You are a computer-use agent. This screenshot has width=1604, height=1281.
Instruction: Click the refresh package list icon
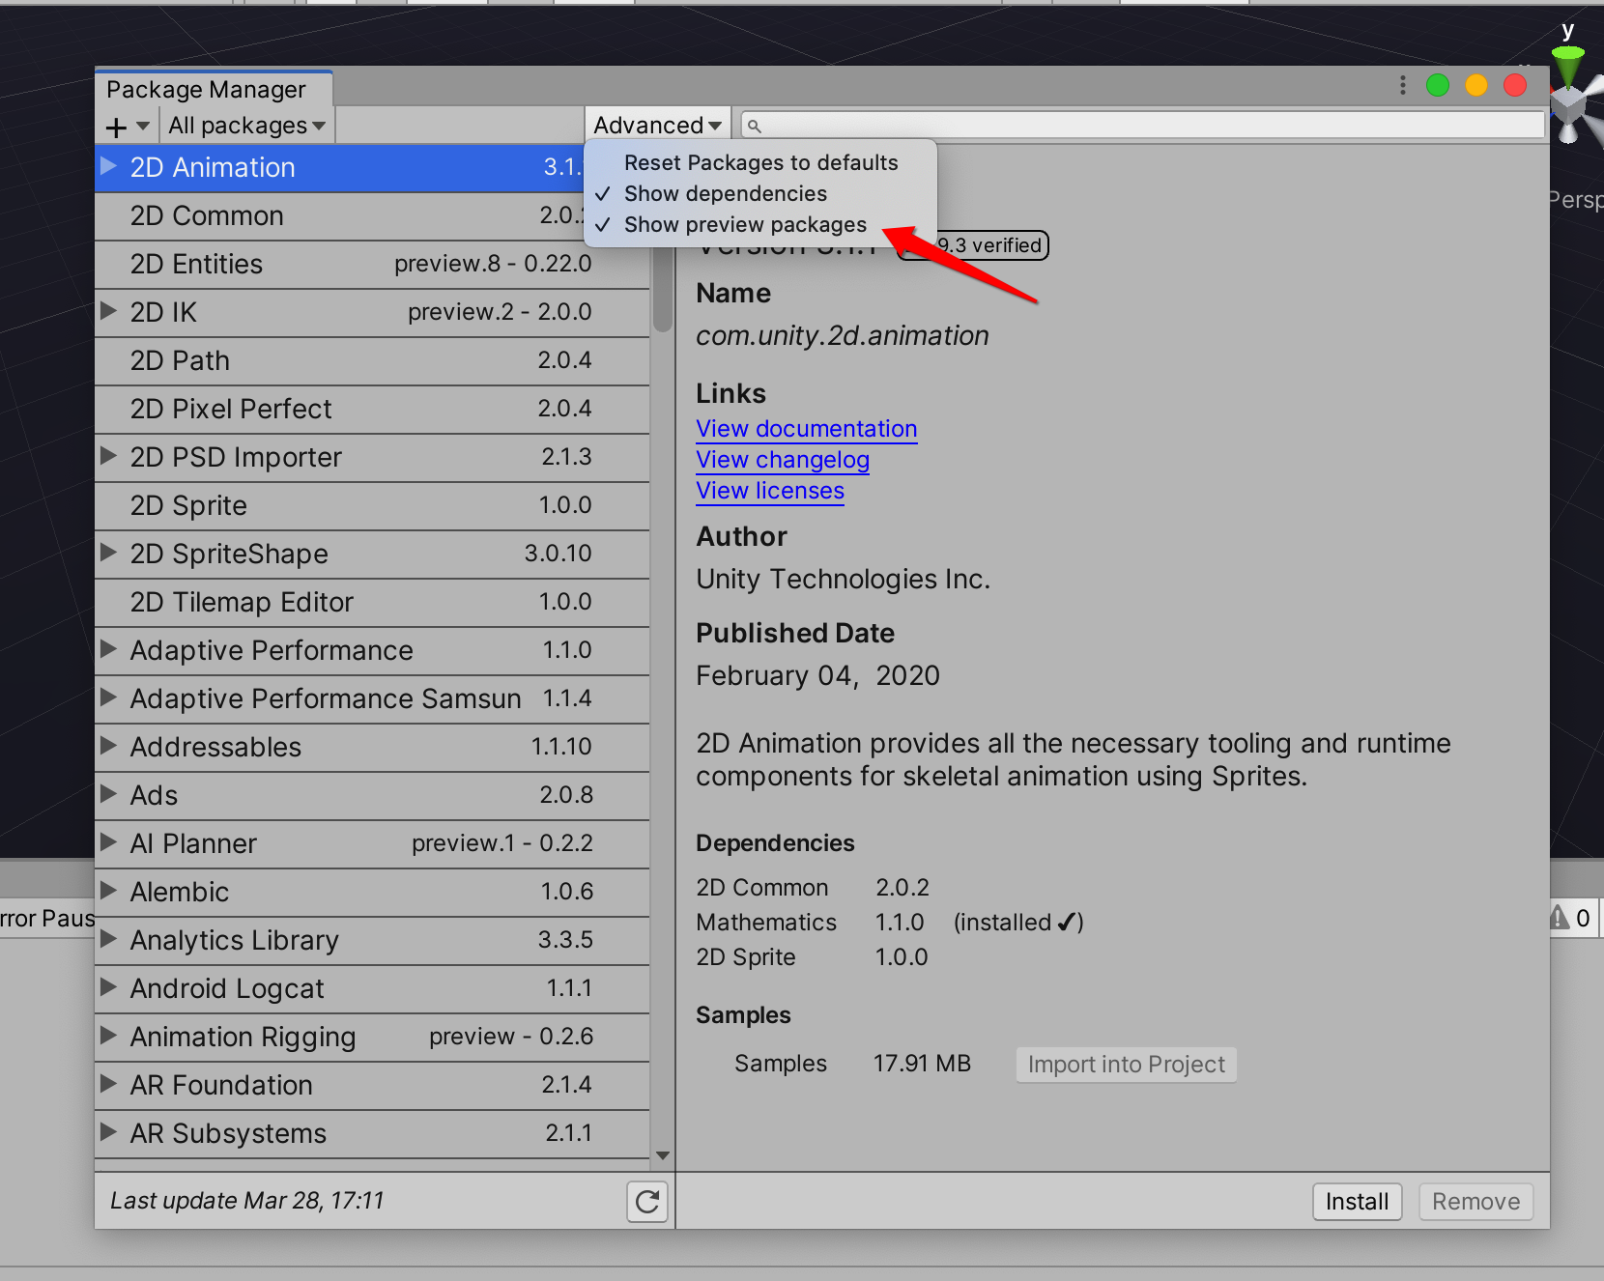pyautogui.click(x=647, y=1201)
